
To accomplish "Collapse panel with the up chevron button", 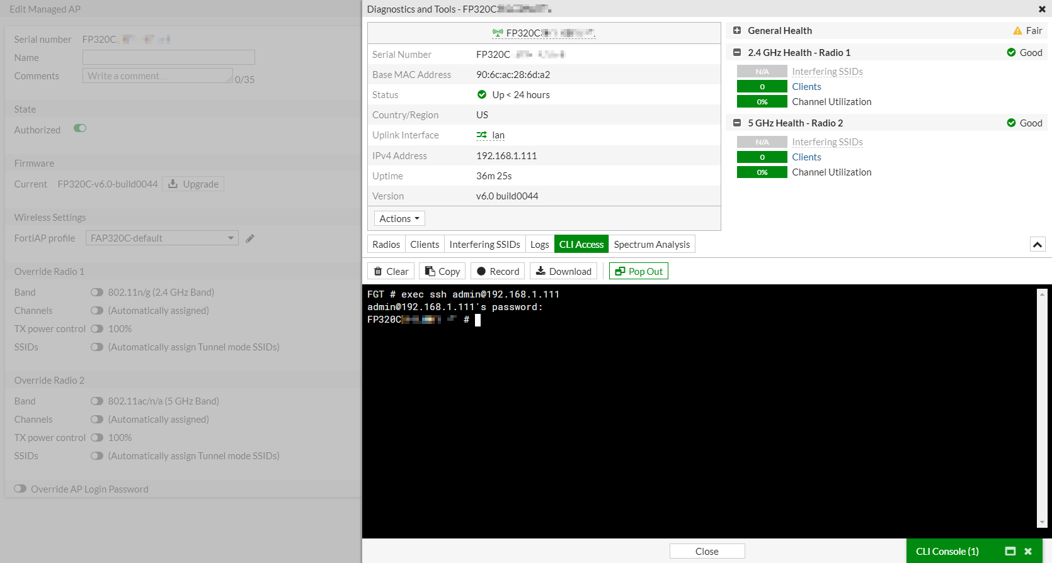I will click(x=1038, y=245).
